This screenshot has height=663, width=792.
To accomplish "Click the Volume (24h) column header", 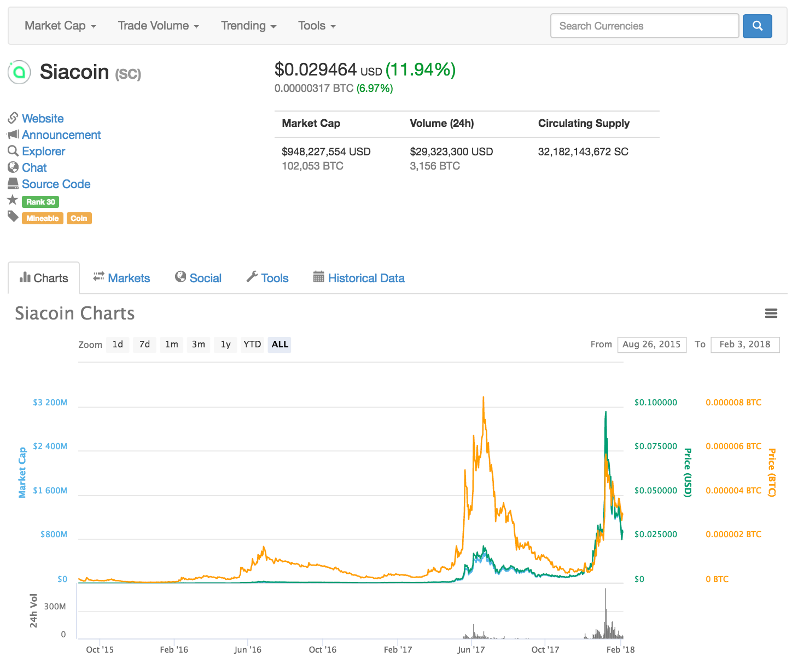I will pyautogui.click(x=442, y=123).
